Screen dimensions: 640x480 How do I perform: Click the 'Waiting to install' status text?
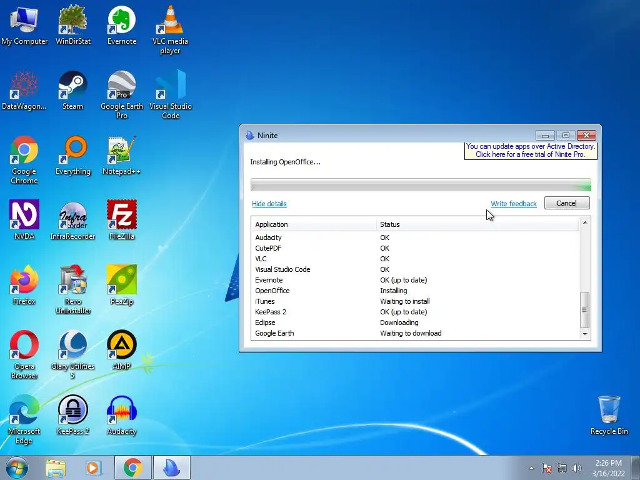[x=405, y=301]
